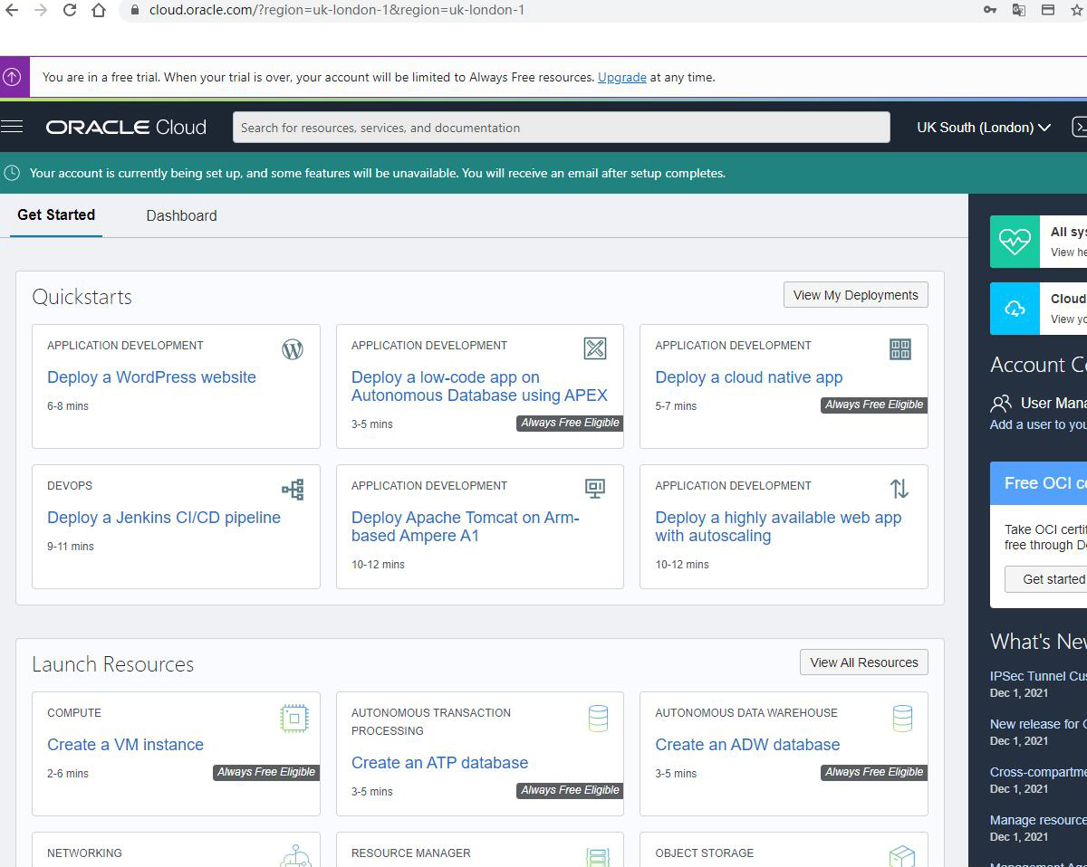
Task: Click the browser side panel icon
Action: point(1048,10)
